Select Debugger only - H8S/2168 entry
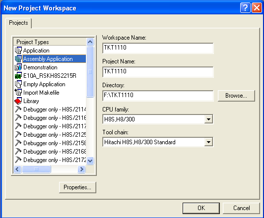 55,151
